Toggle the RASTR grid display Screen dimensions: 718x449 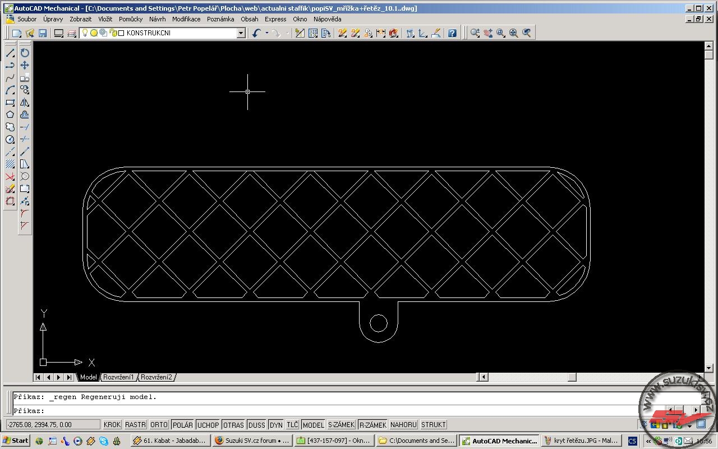(x=135, y=425)
